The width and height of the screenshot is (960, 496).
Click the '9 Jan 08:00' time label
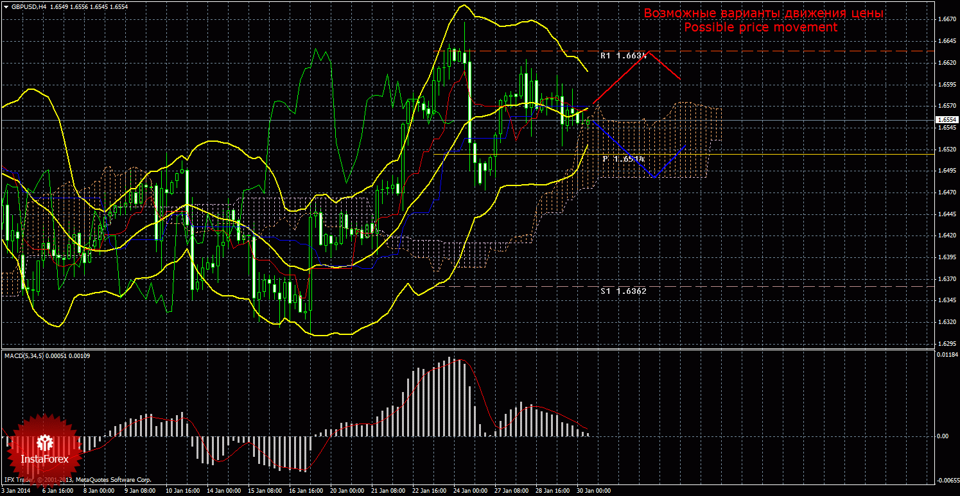coord(139,491)
